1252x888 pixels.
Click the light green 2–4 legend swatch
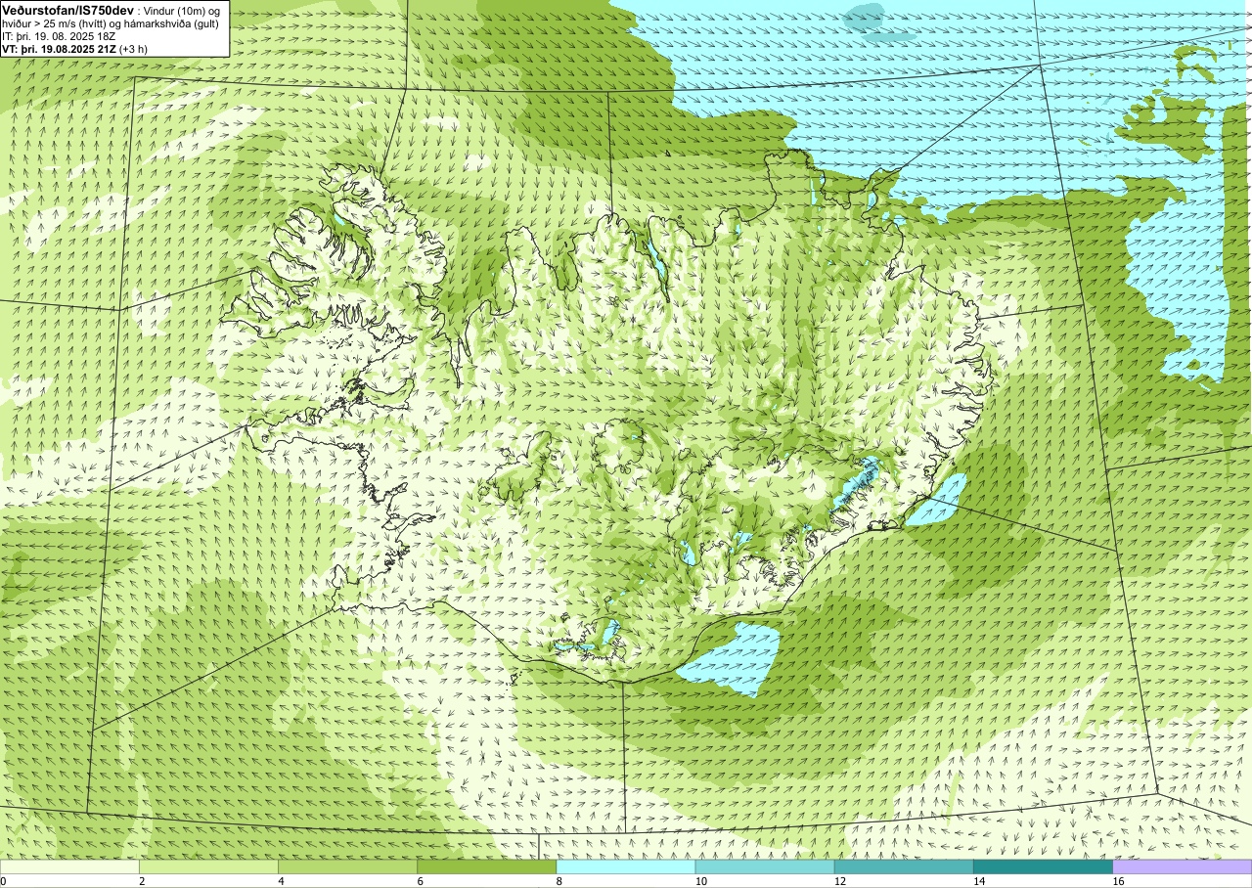click(208, 866)
